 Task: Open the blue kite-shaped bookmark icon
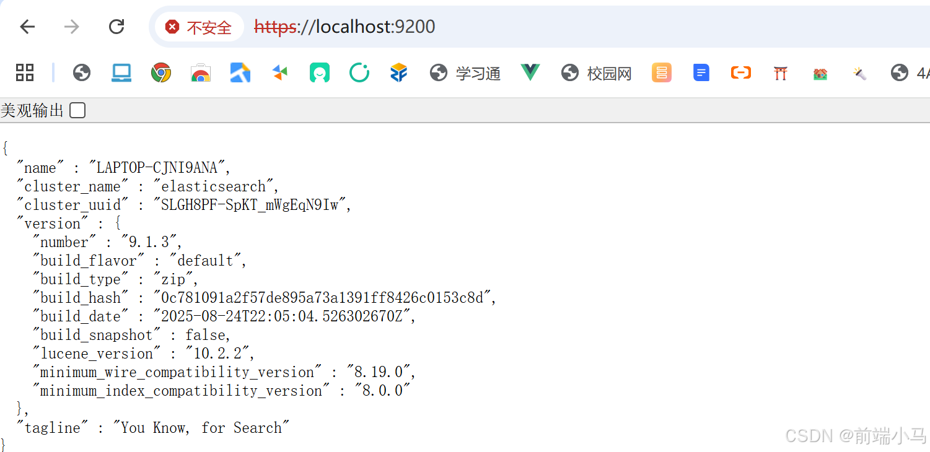tap(240, 73)
